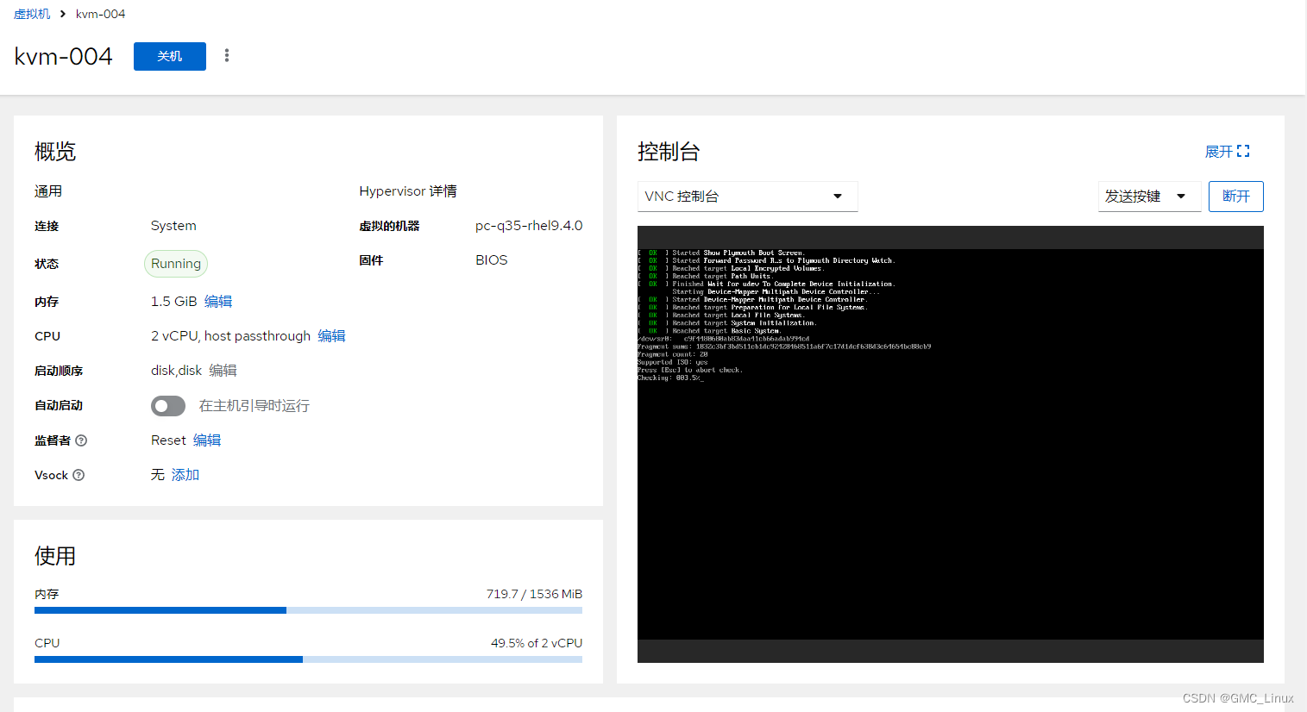
Task: Shut down the VM with the 关机 button
Action: coord(169,55)
